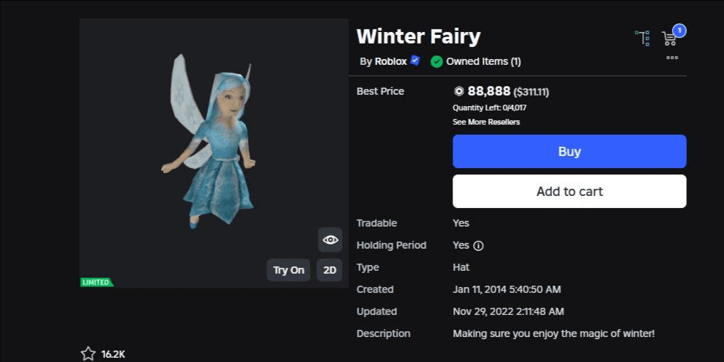Click the favorite star icon
The image size is (724, 362).
coord(88,354)
